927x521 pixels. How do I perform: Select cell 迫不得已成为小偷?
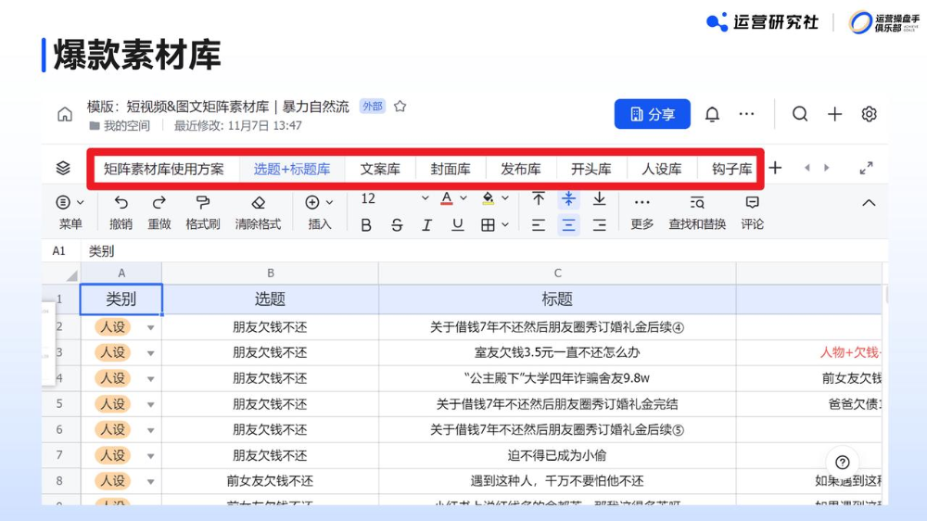point(557,455)
